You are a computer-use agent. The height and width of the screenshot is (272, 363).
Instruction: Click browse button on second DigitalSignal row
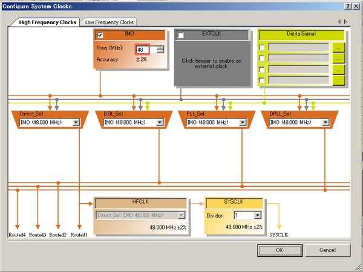(338, 59)
